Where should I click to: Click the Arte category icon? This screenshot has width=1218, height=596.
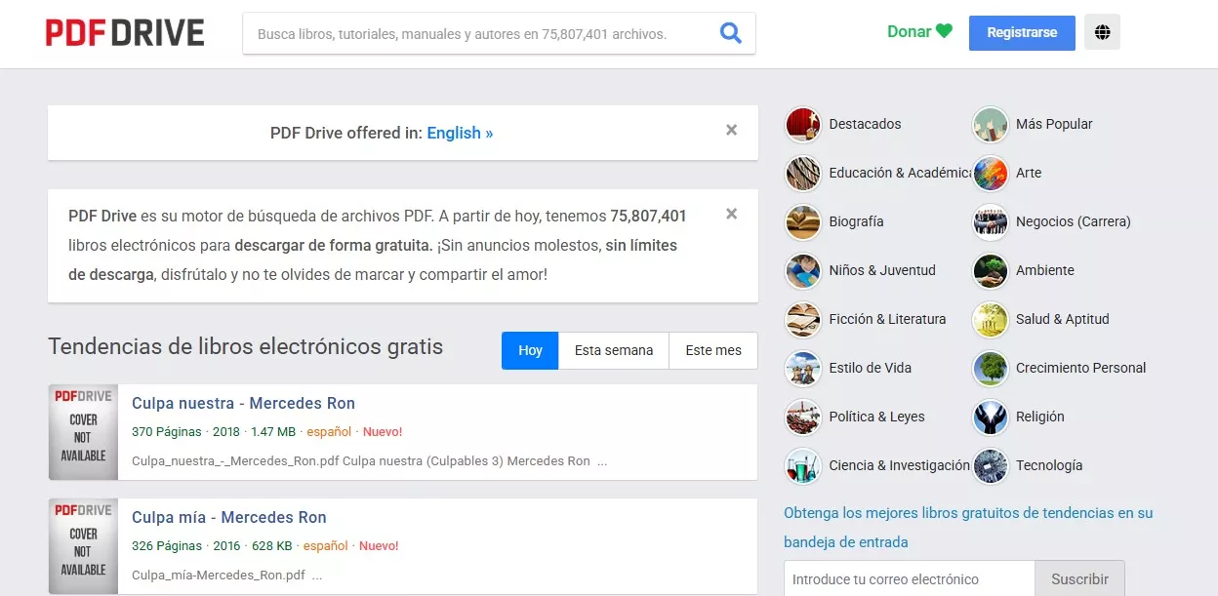(991, 173)
